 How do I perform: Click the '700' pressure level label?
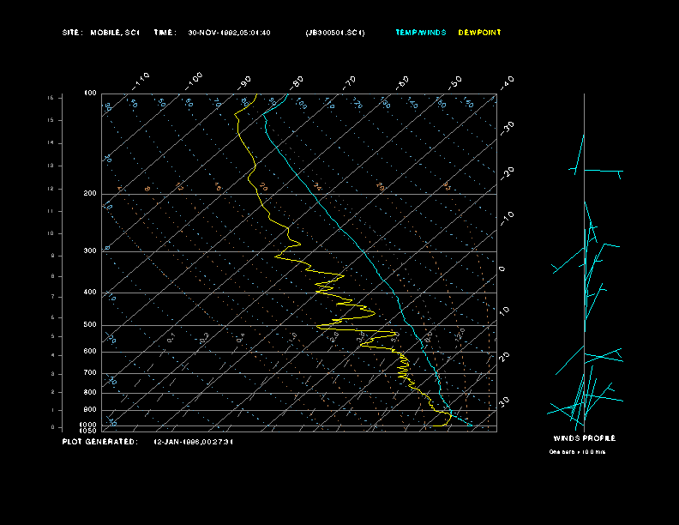click(x=90, y=373)
